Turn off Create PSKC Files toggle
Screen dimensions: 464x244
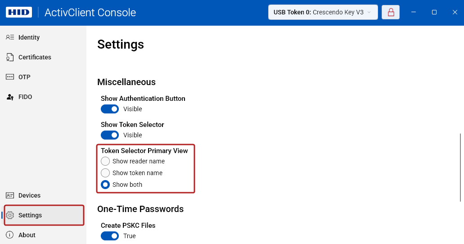(110, 236)
